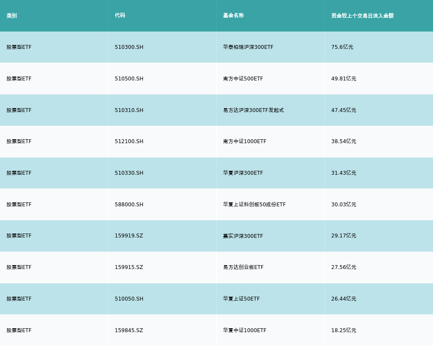433x346 pixels.
Task: Select code 159845.SZ
Action: click(129, 330)
